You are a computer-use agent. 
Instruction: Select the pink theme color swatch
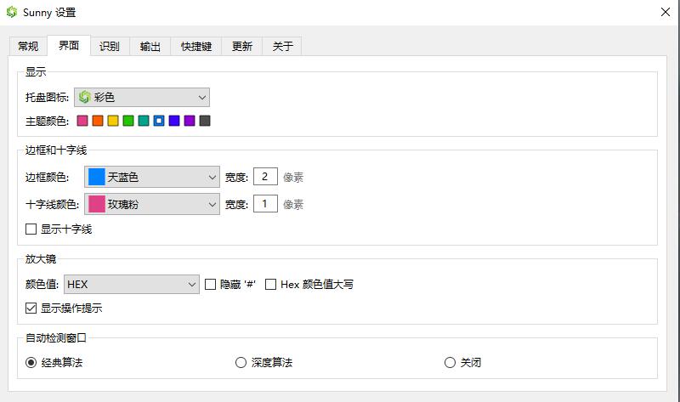(82, 121)
